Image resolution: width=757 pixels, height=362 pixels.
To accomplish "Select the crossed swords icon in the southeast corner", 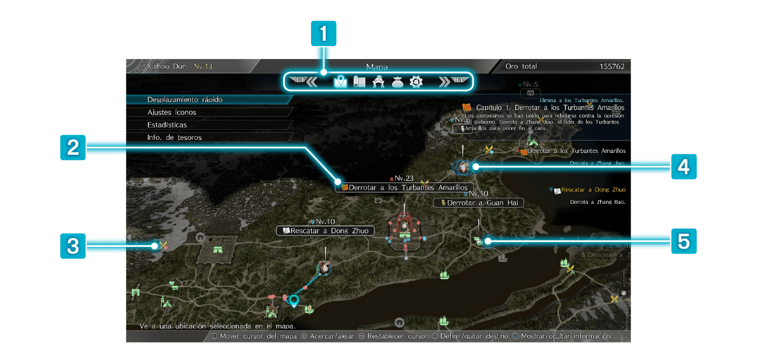I will click(x=614, y=299).
